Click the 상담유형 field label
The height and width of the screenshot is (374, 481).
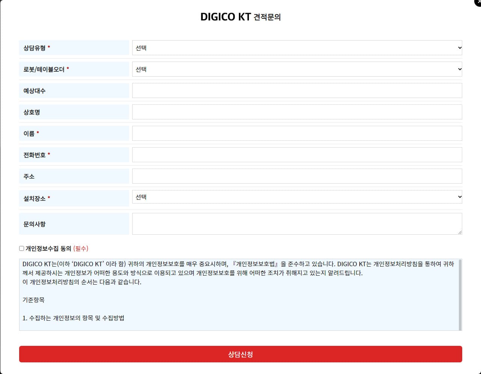click(x=35, y=48)
